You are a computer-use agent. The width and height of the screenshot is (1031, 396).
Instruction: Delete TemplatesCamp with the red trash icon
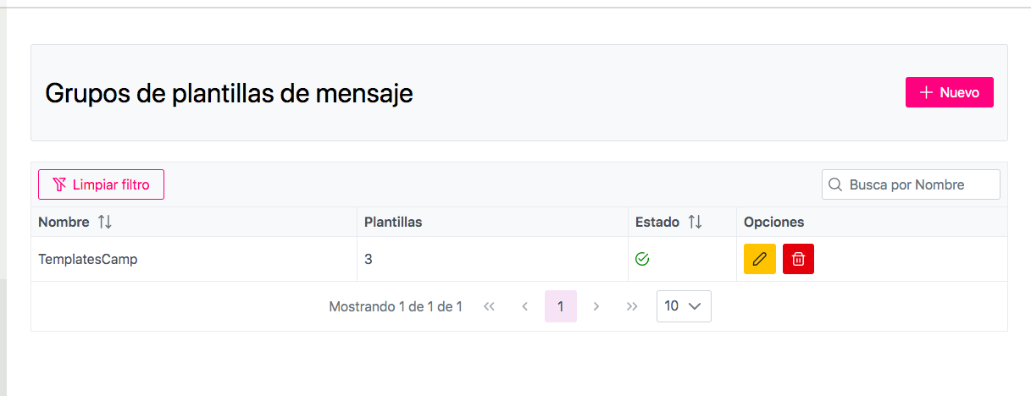pos(798,259)
